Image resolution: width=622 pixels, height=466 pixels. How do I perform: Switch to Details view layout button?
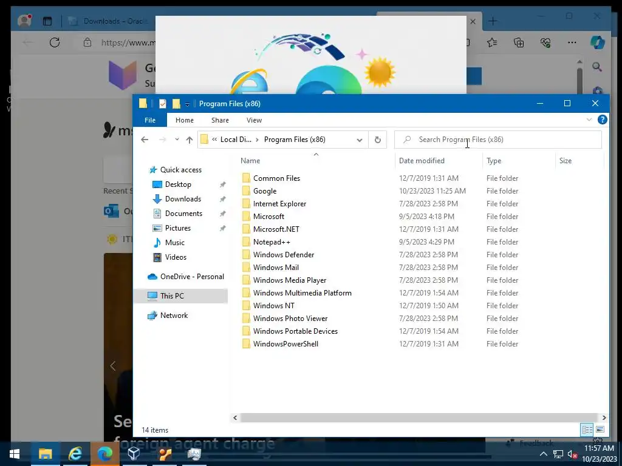point(587,430)
